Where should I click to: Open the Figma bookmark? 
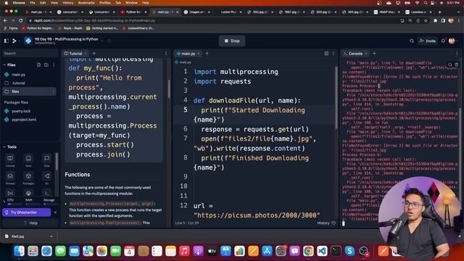click(x=11, y=28)
